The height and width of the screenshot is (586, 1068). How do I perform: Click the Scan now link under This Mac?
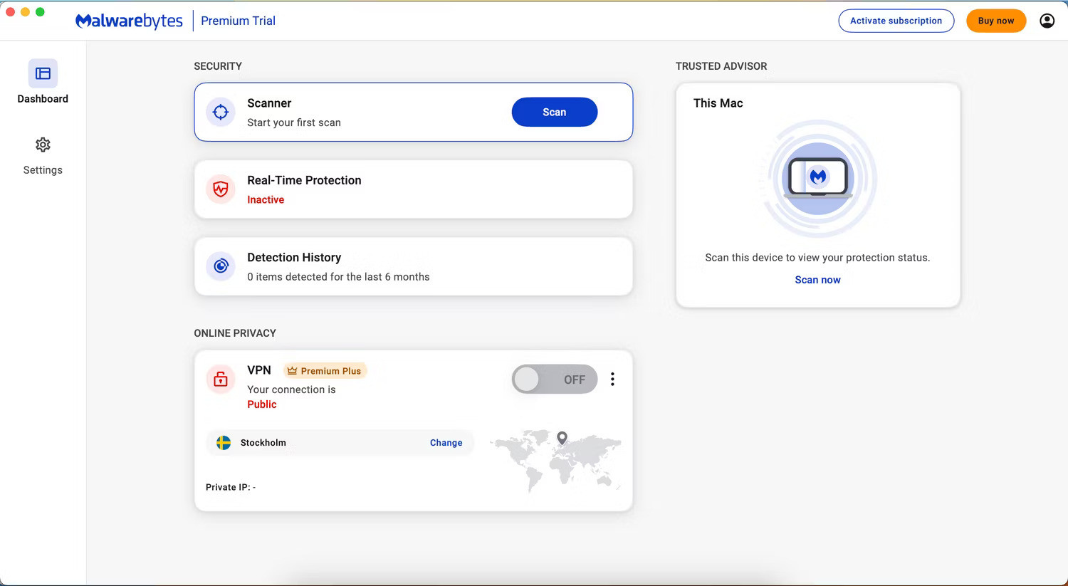click(x=817, y=279)
